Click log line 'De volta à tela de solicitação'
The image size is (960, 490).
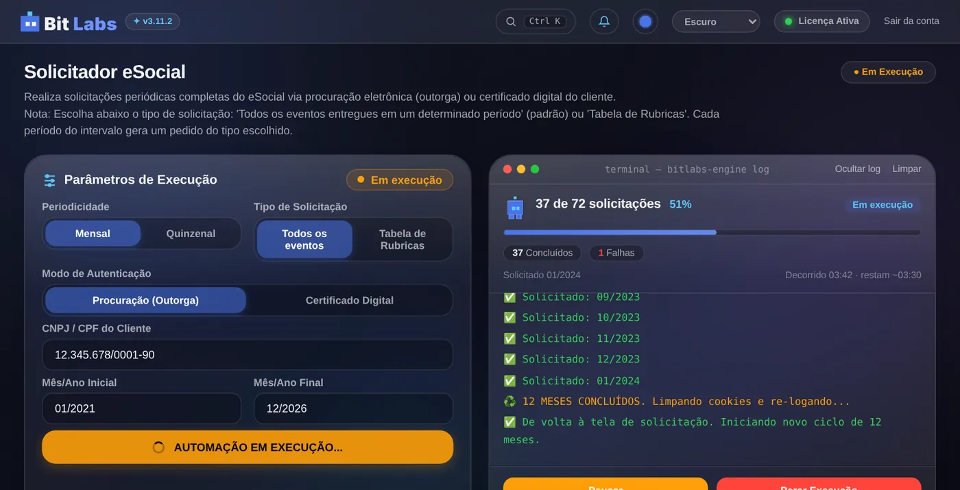[x=693, y=430]
